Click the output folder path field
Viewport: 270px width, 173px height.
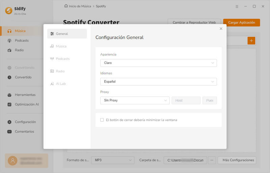[x=185, y=160]
